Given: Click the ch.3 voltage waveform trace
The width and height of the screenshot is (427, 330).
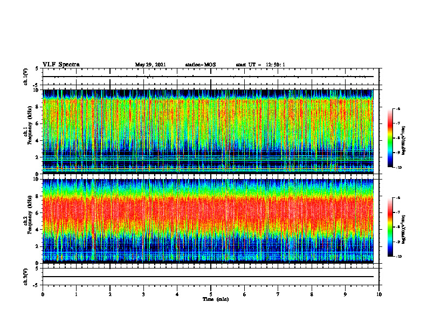Looking at the screenshot, I should click(208, 277).
